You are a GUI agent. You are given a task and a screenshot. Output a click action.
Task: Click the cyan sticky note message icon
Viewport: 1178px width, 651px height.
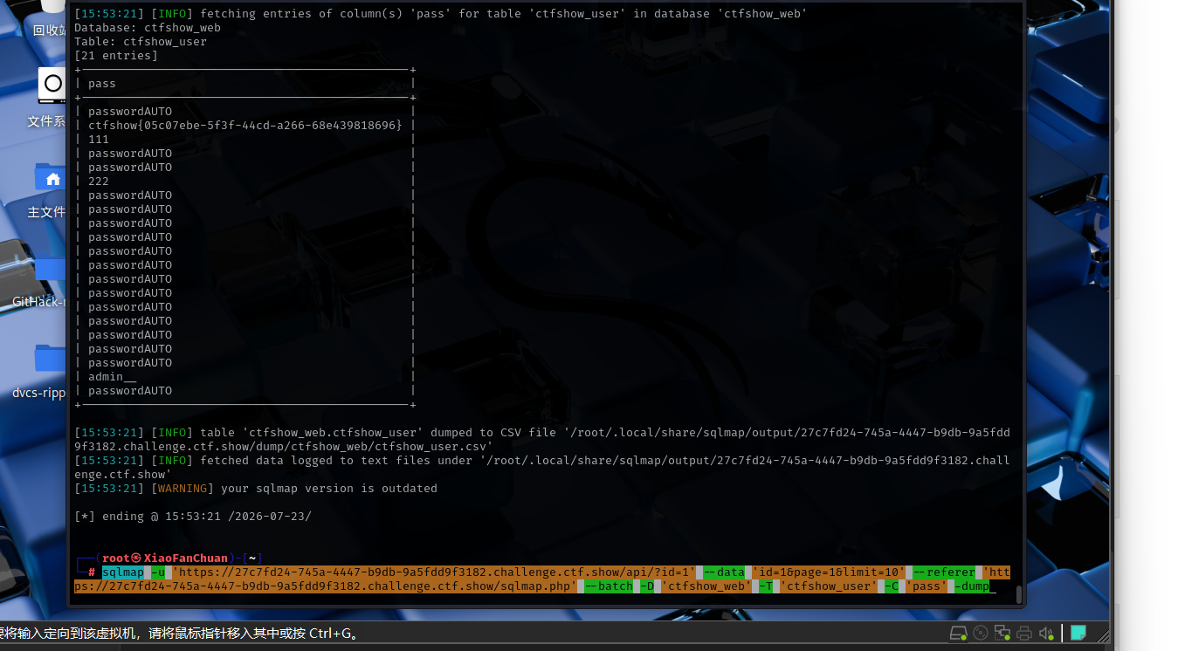(x=1078, y=633)
